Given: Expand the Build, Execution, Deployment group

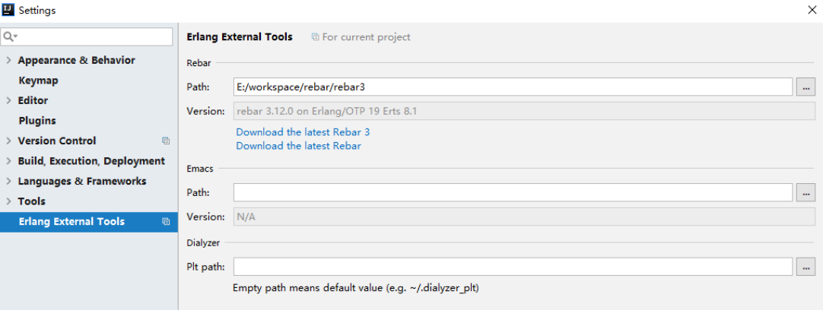Looking at the screenshot, I should (8, 161).
